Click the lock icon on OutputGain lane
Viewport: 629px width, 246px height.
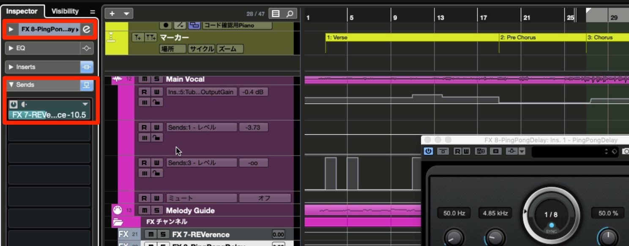[156, 102]
